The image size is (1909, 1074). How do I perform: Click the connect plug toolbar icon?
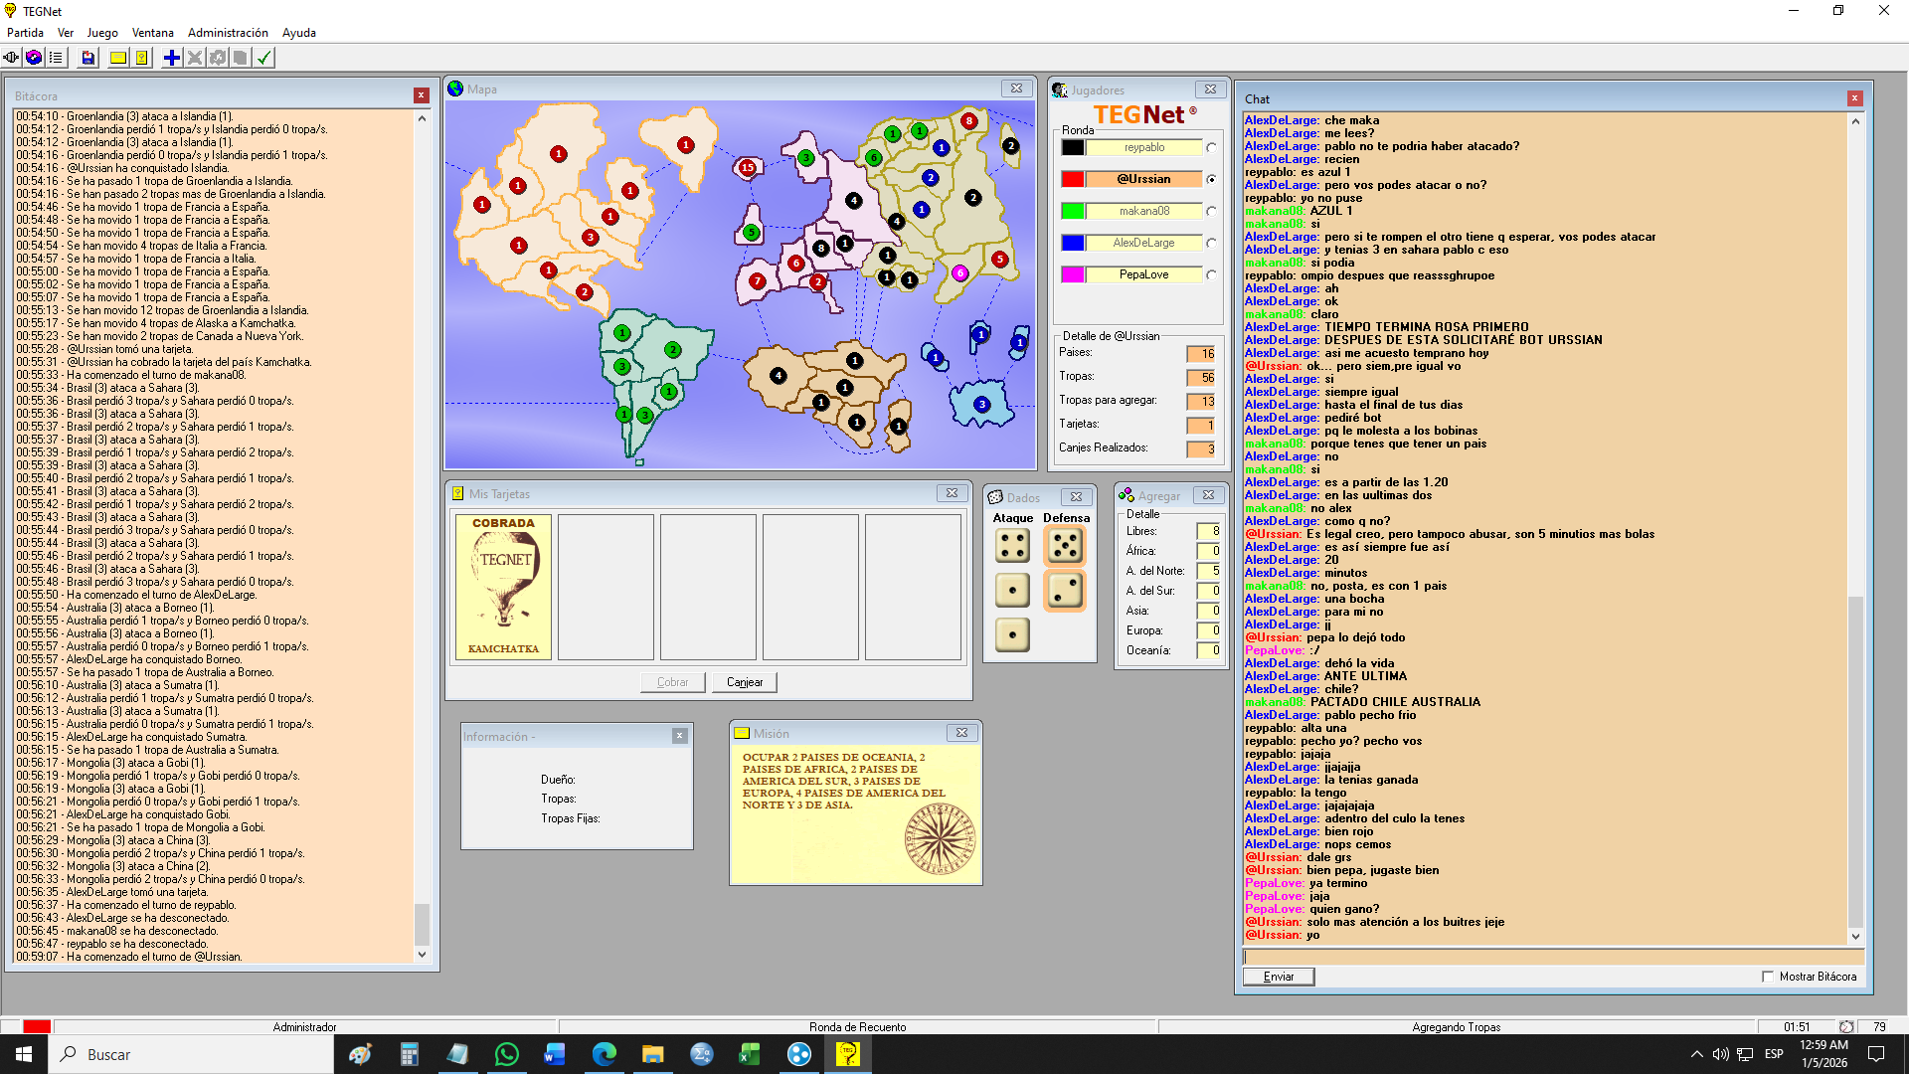(11, 58)
